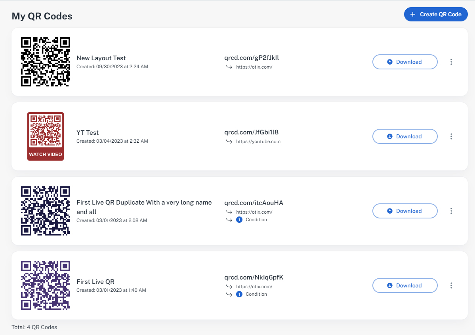Open the three-dot menu for New Layout Test
This screenshot has height=335, width=475.
(x=451, y=62)
